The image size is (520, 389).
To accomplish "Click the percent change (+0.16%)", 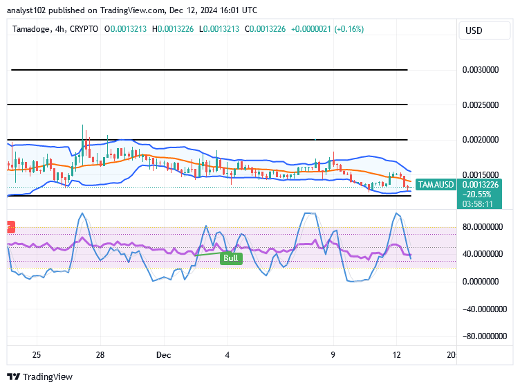I will [349, 29].
